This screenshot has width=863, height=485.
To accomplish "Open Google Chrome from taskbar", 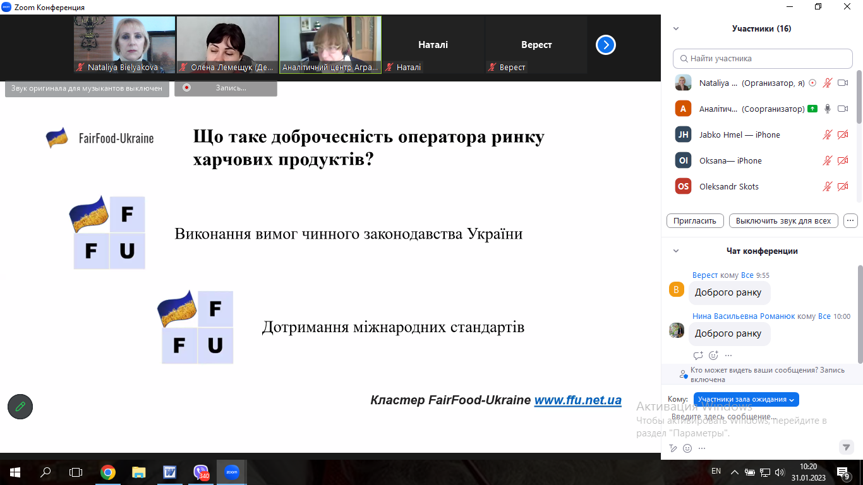I will [x=108, y=472].
